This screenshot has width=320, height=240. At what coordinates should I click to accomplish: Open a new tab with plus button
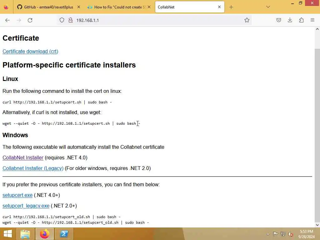(x=231, y=7)
